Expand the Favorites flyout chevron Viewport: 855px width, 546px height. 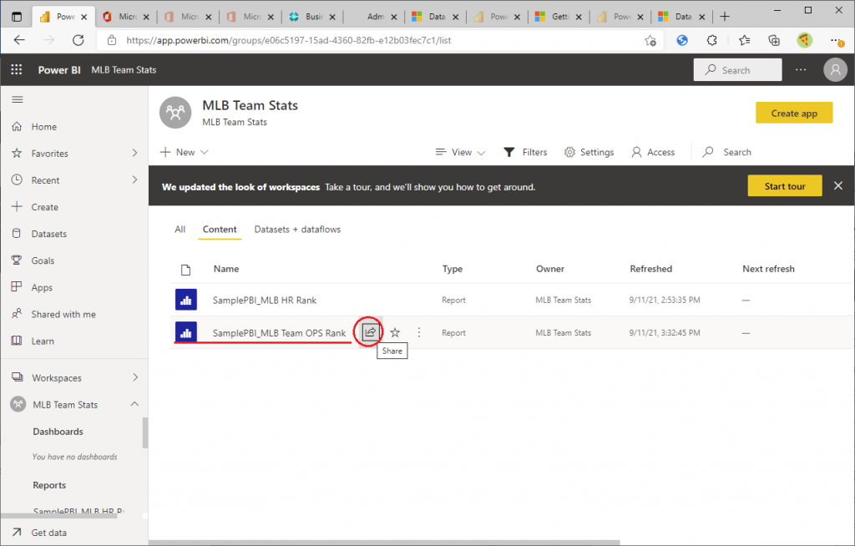point(134,154)
